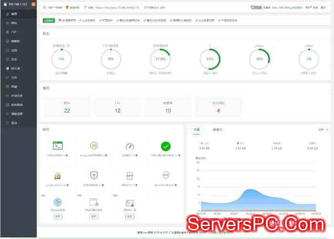The height and width of the screenshot is (239, 334).
Task: Go to 数据库 database in sidebar
Action: pyautogui.click(x=15, y=41)
